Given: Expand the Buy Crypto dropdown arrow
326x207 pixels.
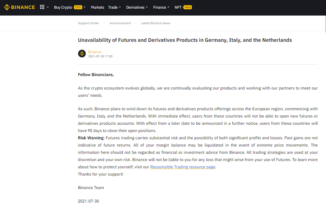Looking at the screenshot, I should 85,7.
